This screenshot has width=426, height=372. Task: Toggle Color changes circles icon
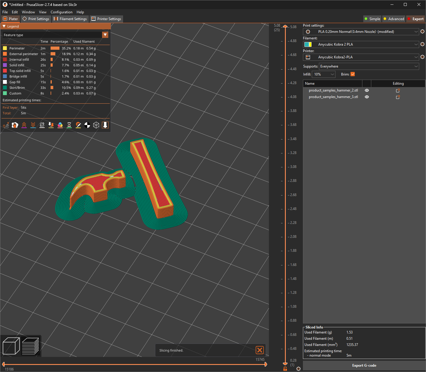pyautogui.click(x=60, y=125)
